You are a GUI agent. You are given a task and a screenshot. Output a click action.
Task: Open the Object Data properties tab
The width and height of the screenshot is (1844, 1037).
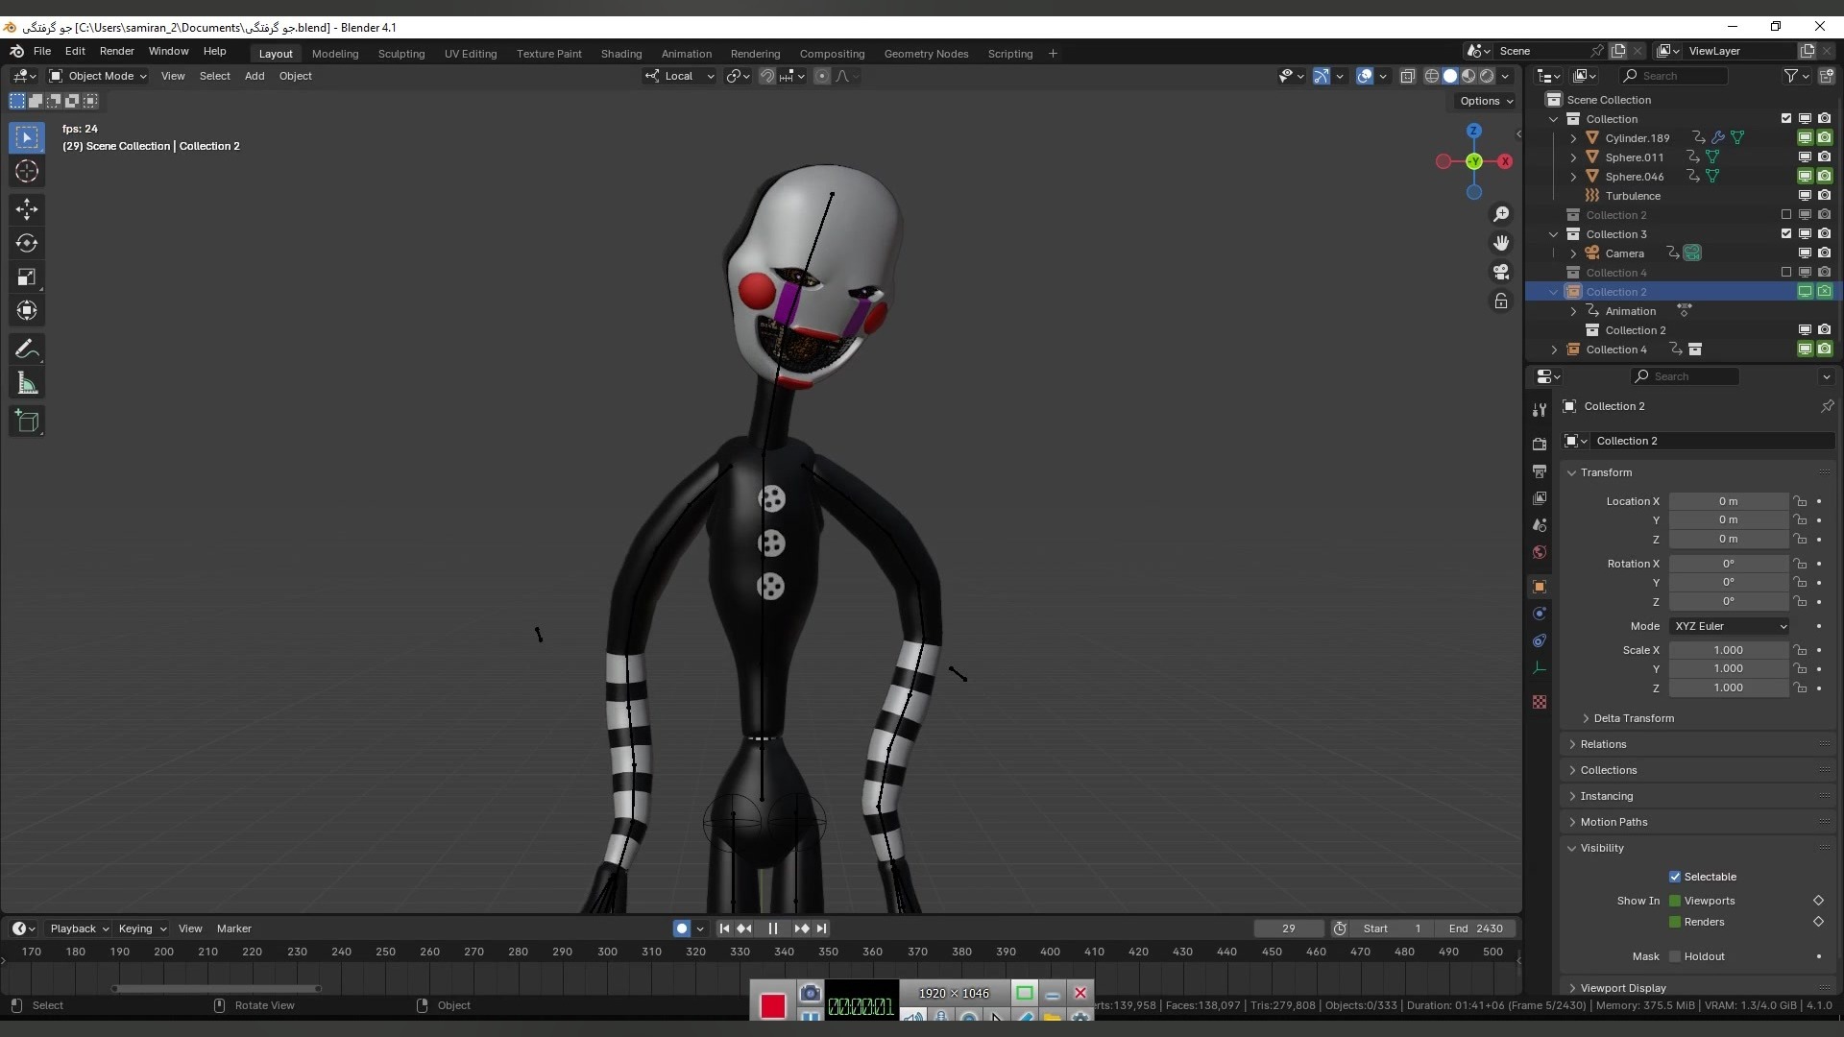1540,667
